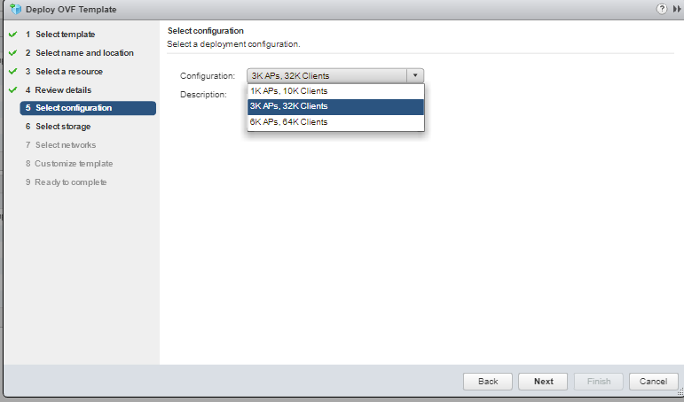Click the Deploy OVF Template box icon
The width and height of the screenshot is (684, 402).
tap(15, 9)
